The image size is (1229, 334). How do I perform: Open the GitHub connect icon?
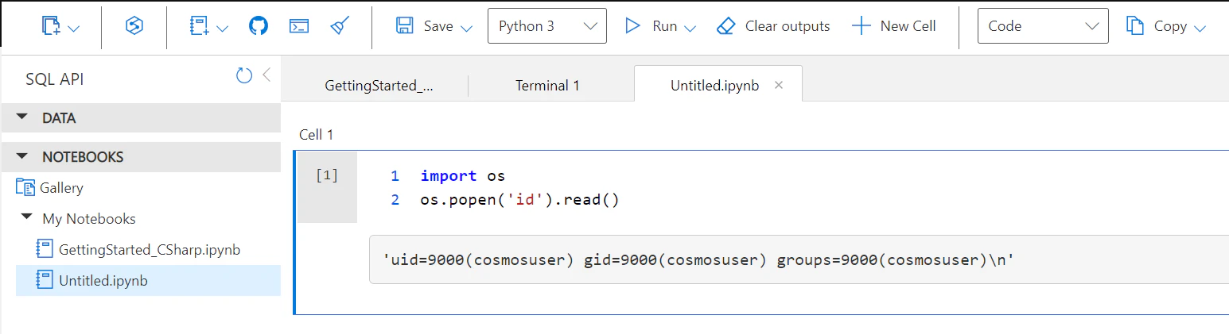[x=259, y=26]
